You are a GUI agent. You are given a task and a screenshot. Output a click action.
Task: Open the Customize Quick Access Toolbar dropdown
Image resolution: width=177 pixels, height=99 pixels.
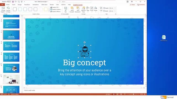pyautogui.click(x=24, y=2)
